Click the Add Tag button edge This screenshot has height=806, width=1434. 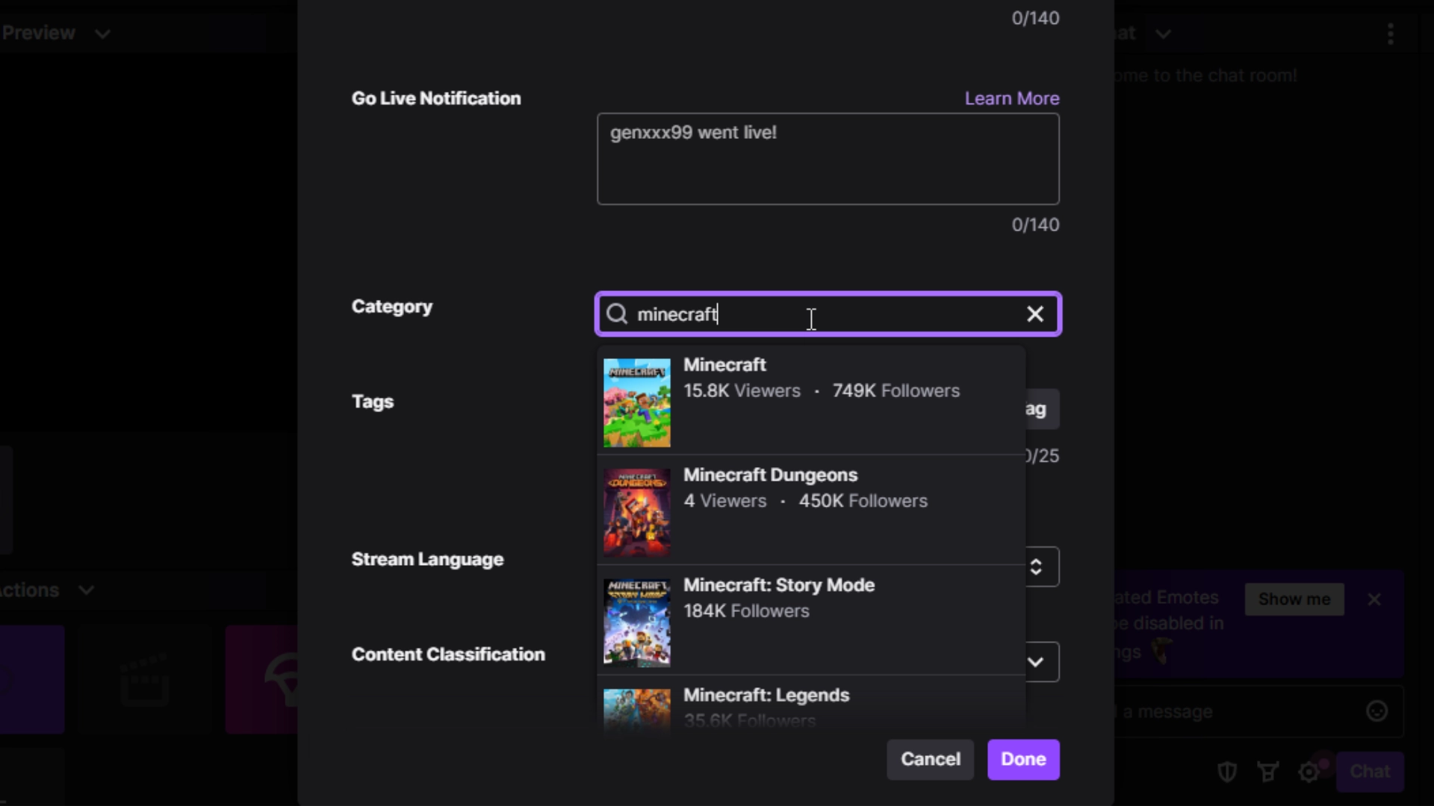pyautogui.click(x=1042, y=409)
